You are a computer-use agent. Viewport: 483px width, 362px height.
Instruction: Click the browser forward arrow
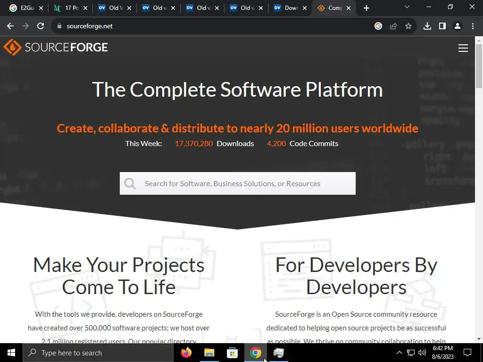(25, 26)
